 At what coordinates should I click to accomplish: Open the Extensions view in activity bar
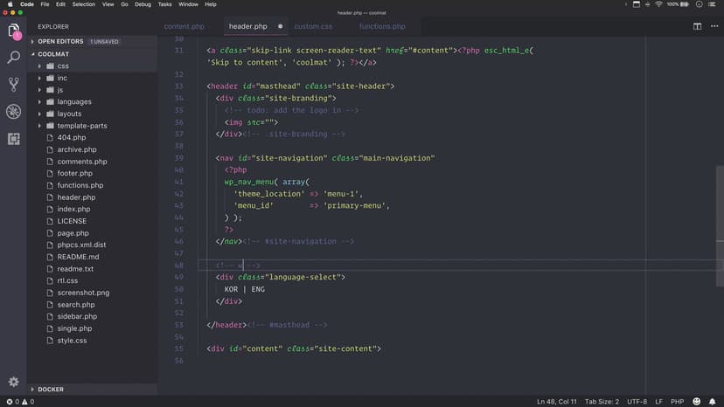(x=14, y=138)
